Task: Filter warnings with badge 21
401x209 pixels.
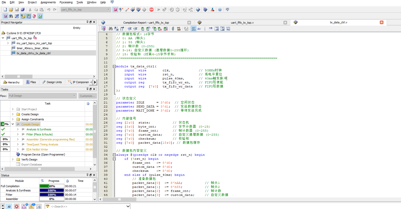Action: (32, 206)
